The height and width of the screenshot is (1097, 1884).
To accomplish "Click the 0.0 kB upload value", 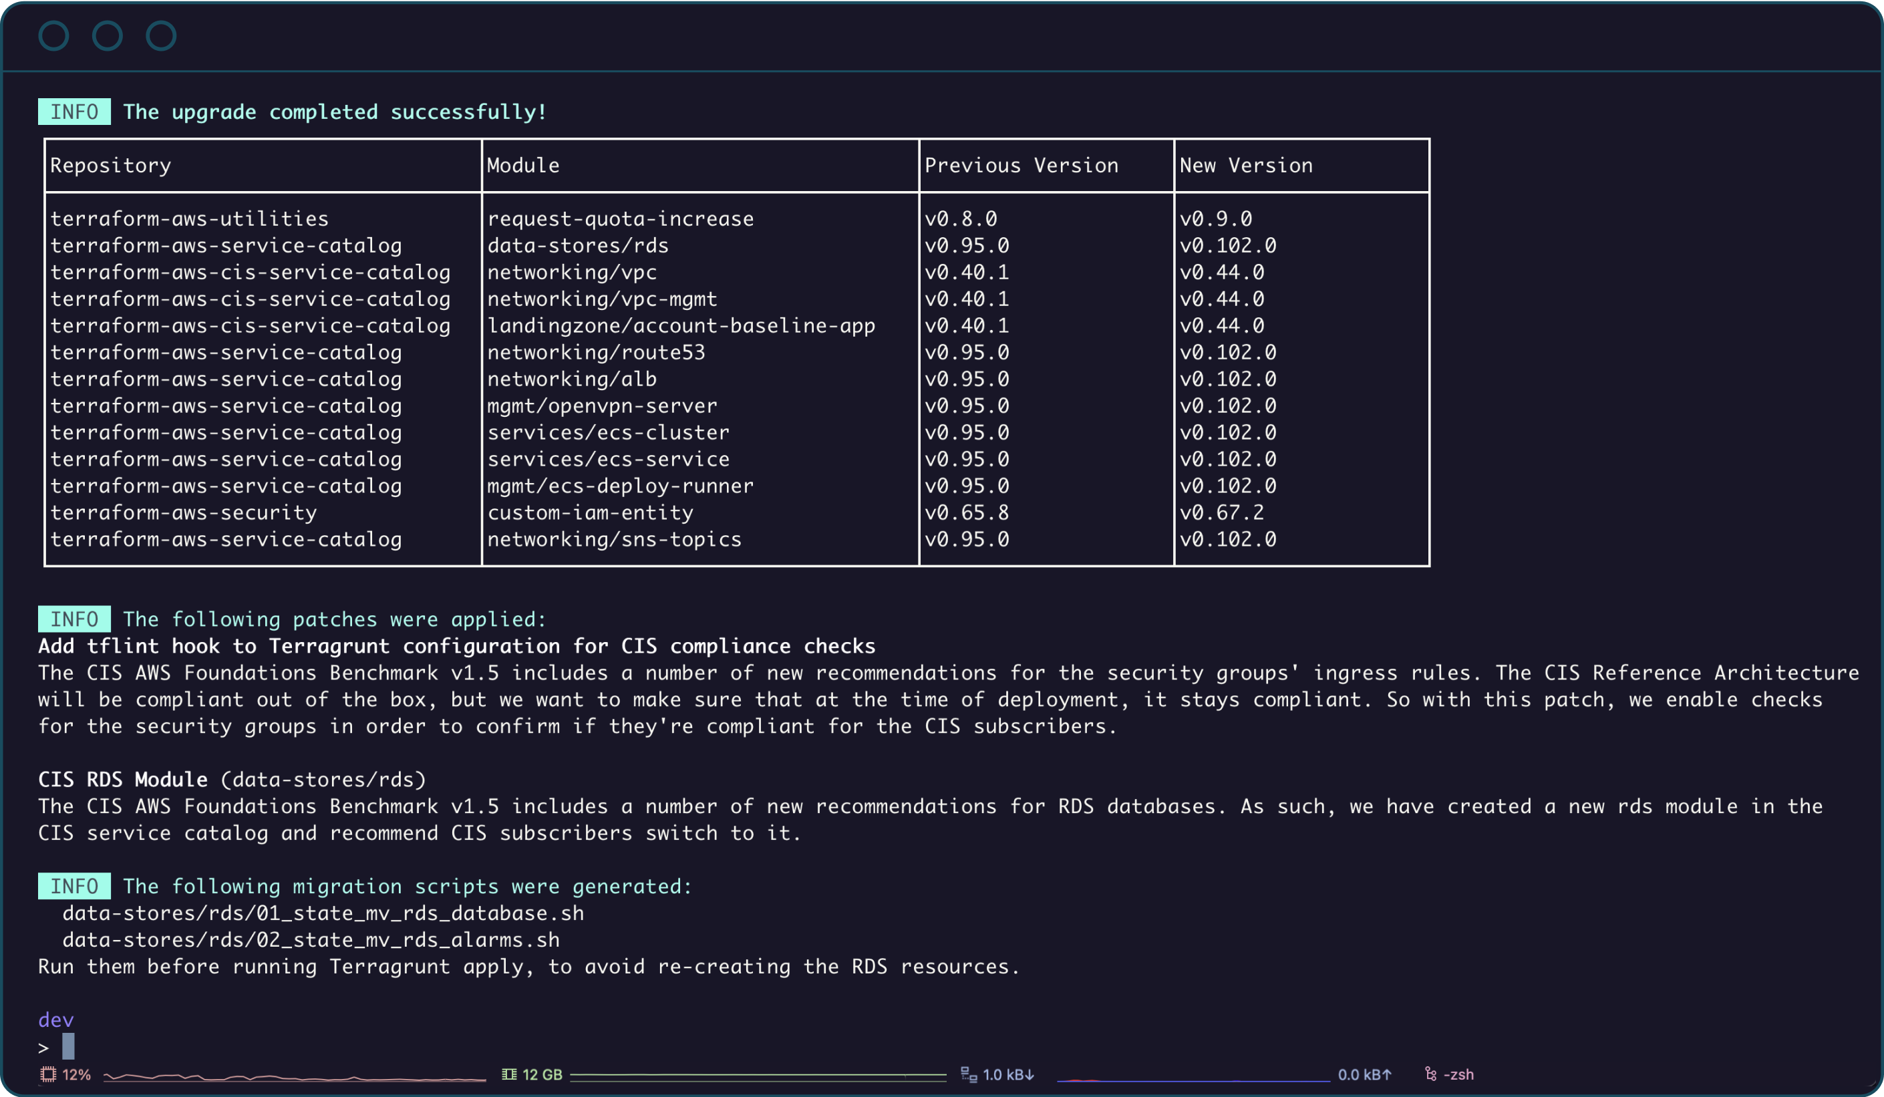I will pyautogui.click(x=1364, y=1074).
